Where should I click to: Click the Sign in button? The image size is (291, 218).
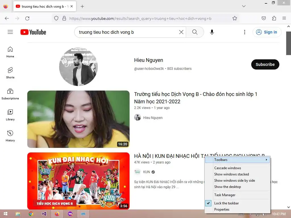(x=267, y=32)
